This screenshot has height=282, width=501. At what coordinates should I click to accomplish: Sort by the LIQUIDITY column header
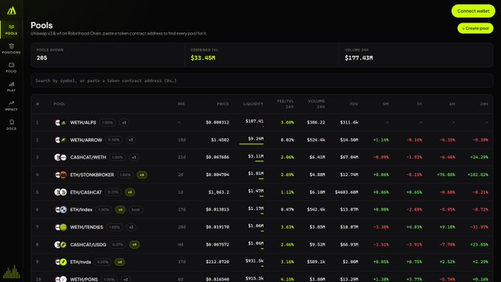click(253, 104)
